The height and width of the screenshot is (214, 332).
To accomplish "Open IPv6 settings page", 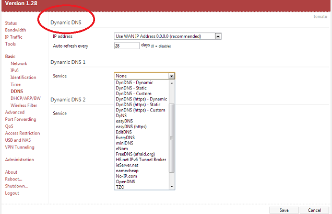I will pyautogui.click(x=15, y=70).
